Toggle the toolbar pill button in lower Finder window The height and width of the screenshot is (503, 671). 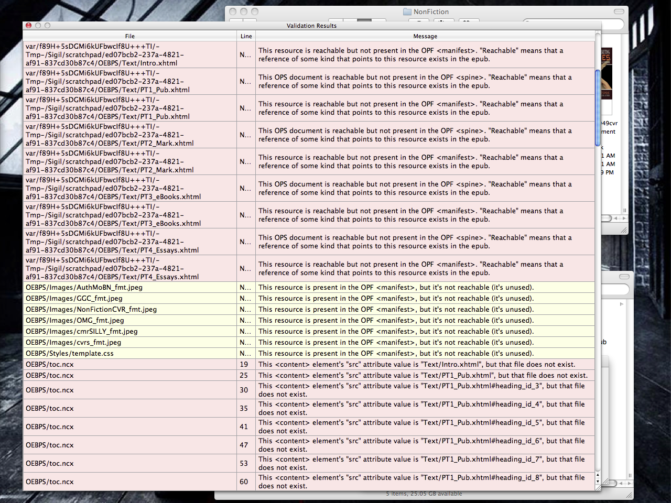tap(624, 277)
